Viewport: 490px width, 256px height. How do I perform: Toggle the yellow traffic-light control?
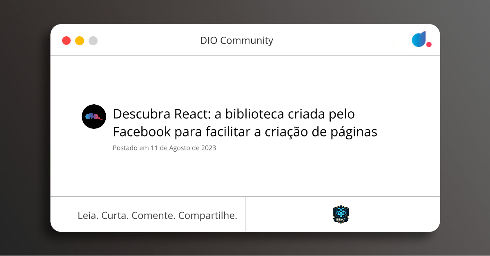pos(80,40)
